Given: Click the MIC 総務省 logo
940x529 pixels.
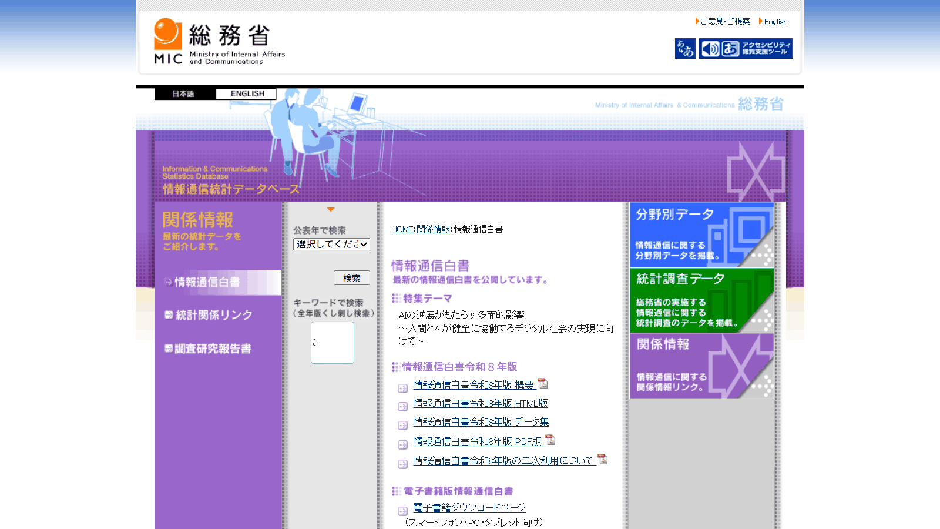Looking at the screenshot, I should (219, 41).
